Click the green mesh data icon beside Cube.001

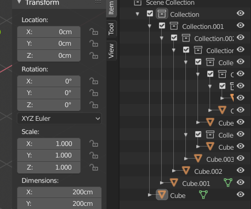[x=228, y=182]
